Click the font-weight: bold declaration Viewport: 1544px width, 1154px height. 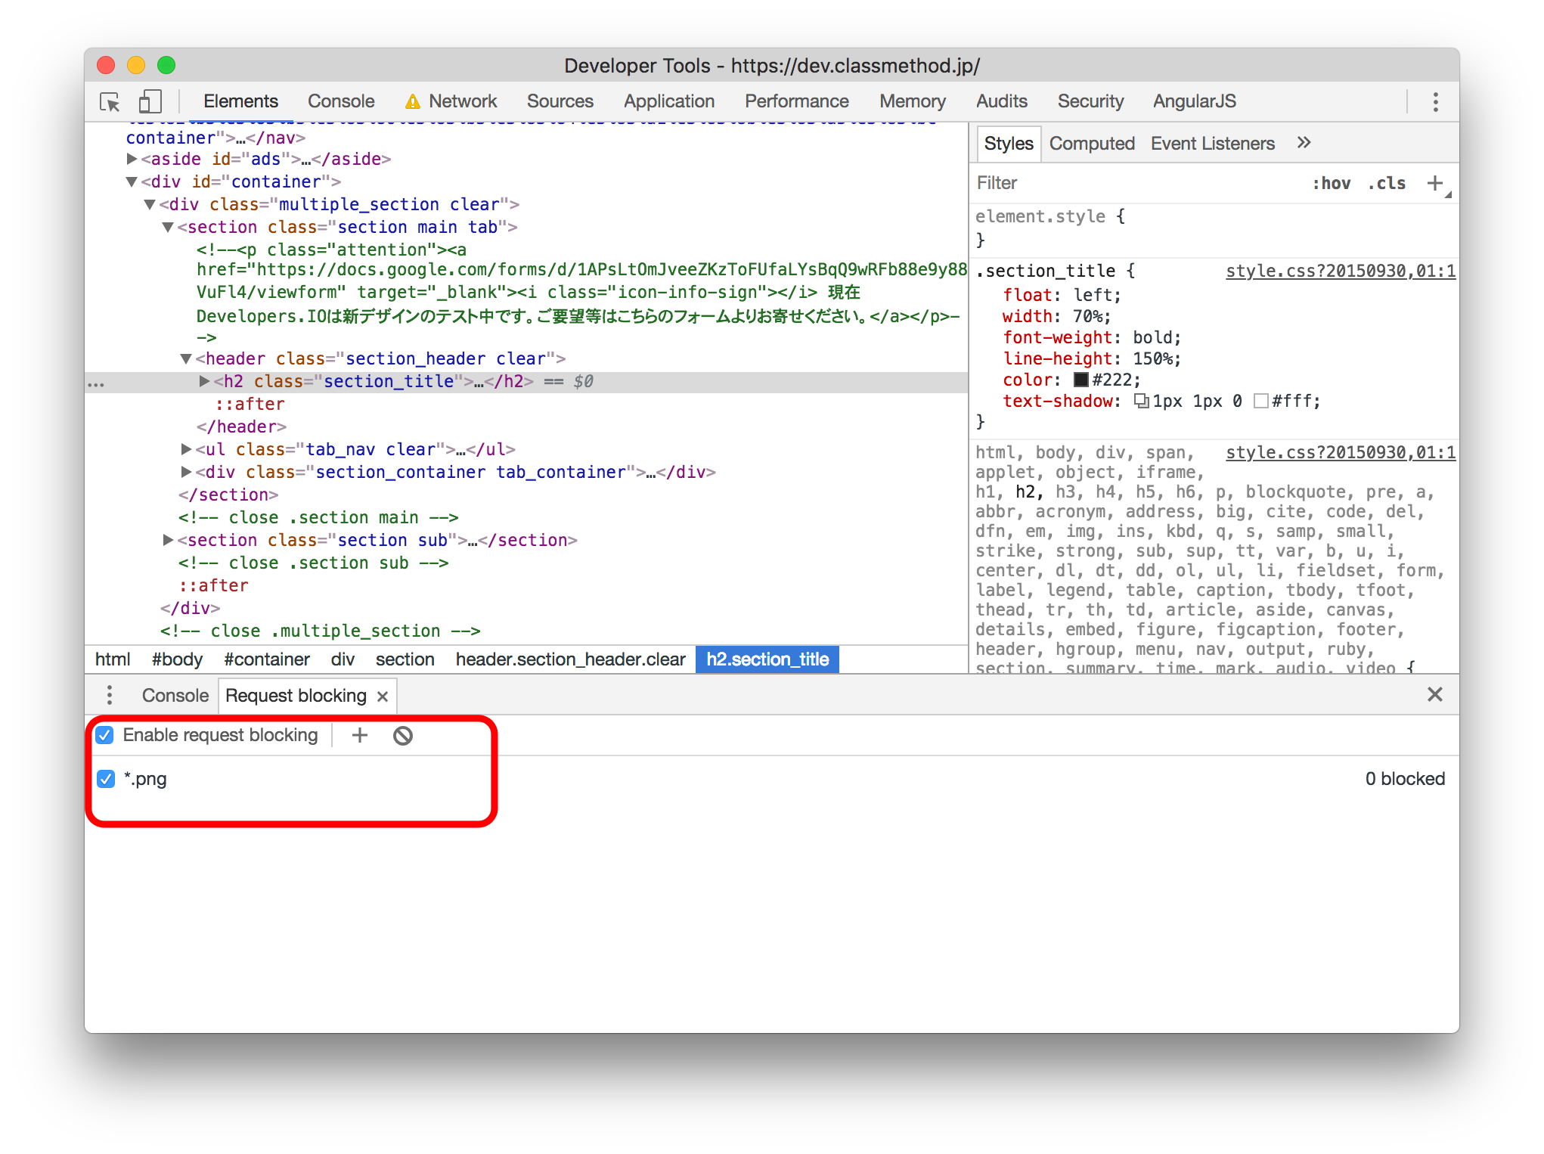tap(1092, 337)
